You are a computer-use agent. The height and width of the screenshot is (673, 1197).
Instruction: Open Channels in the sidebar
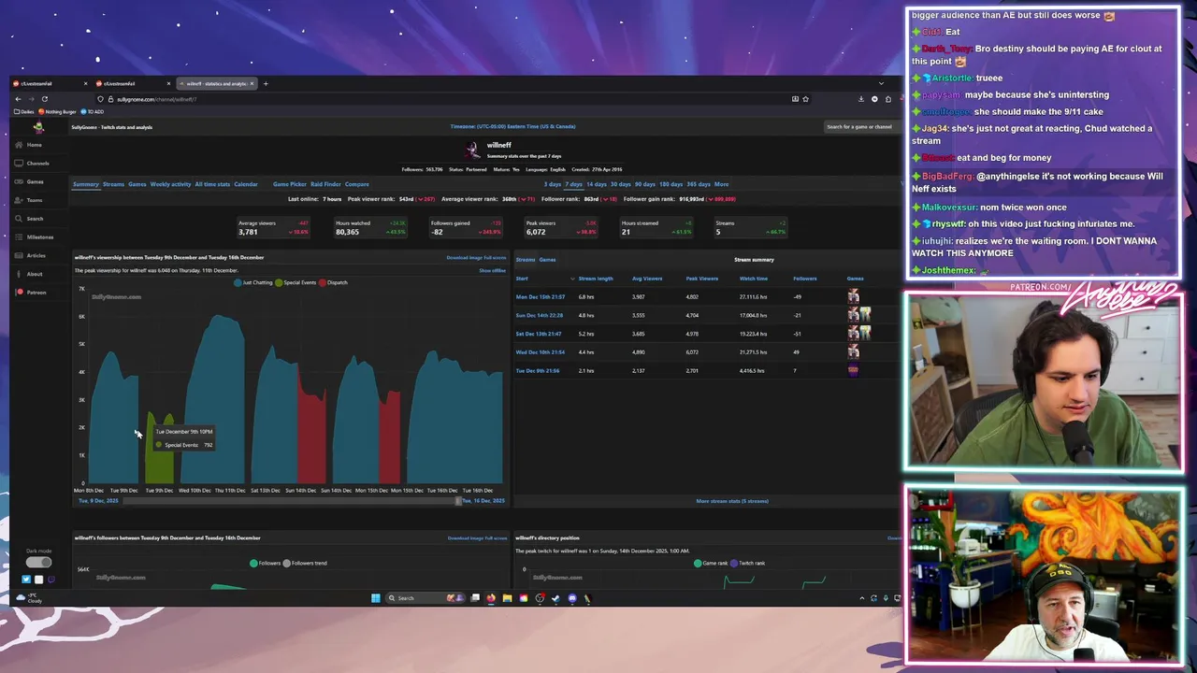(32, 164)
